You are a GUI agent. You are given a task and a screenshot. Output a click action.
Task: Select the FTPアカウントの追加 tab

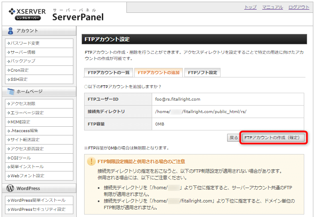point(158,72)
